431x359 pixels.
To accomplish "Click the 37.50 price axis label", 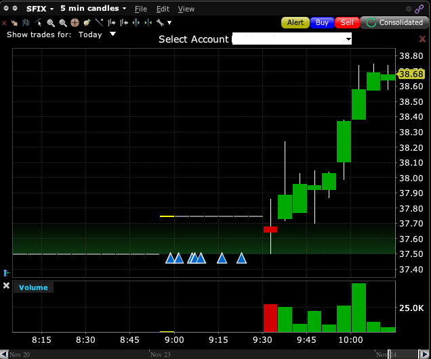I will [411, 254].
